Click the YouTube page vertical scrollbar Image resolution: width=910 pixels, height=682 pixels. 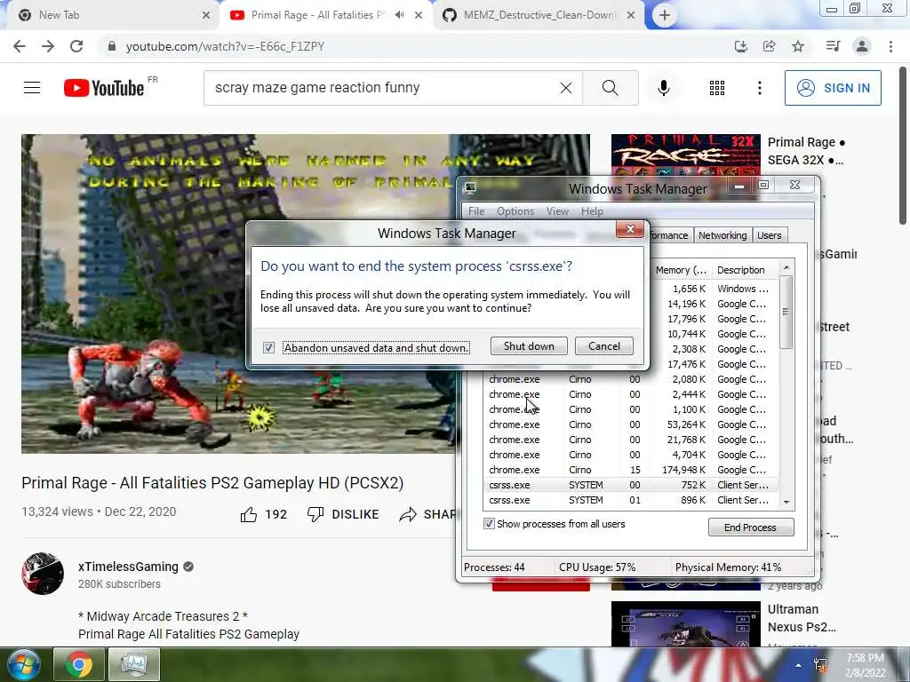coord(903,145)
